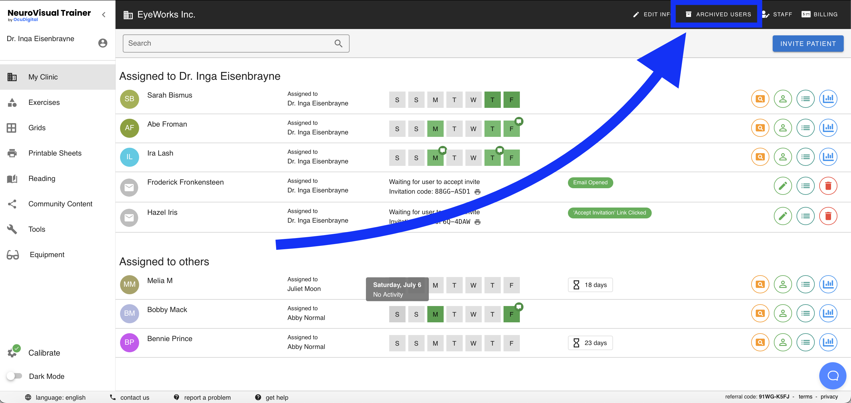Image resolution: width=851 pixels, height=403 pixels.
Task: Click get help link
Action: pos(272,397)
